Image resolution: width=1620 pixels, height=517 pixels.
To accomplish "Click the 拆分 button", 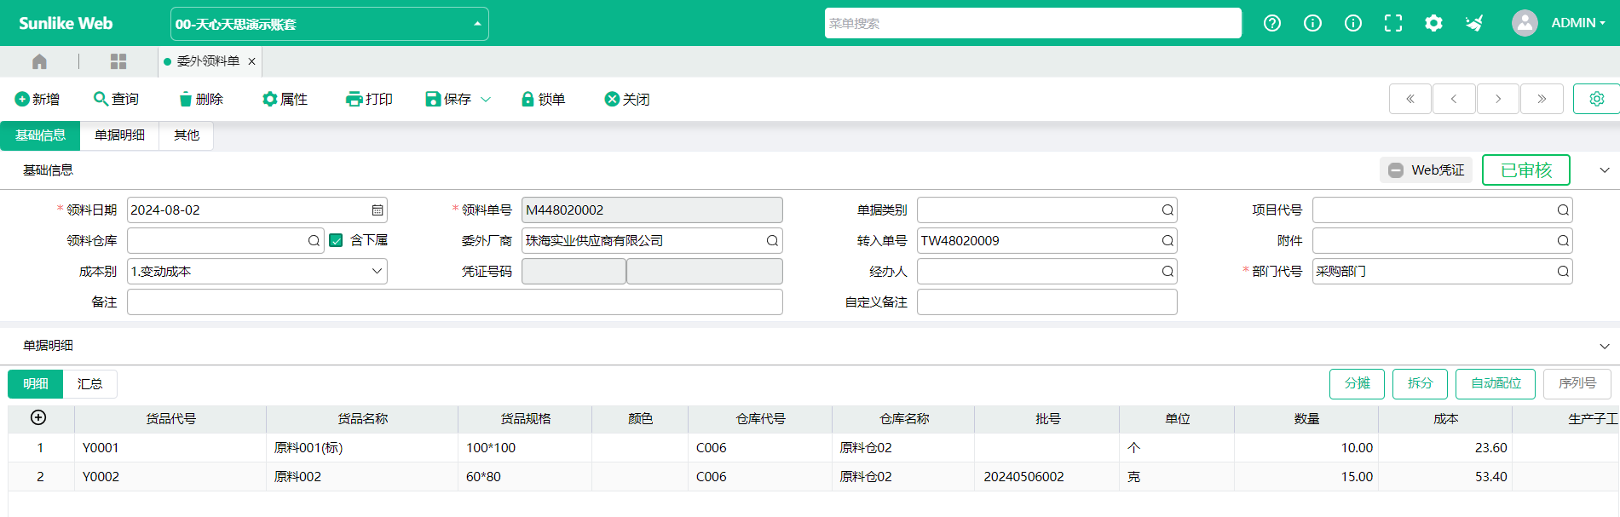I will click(x=1420, y=384).
